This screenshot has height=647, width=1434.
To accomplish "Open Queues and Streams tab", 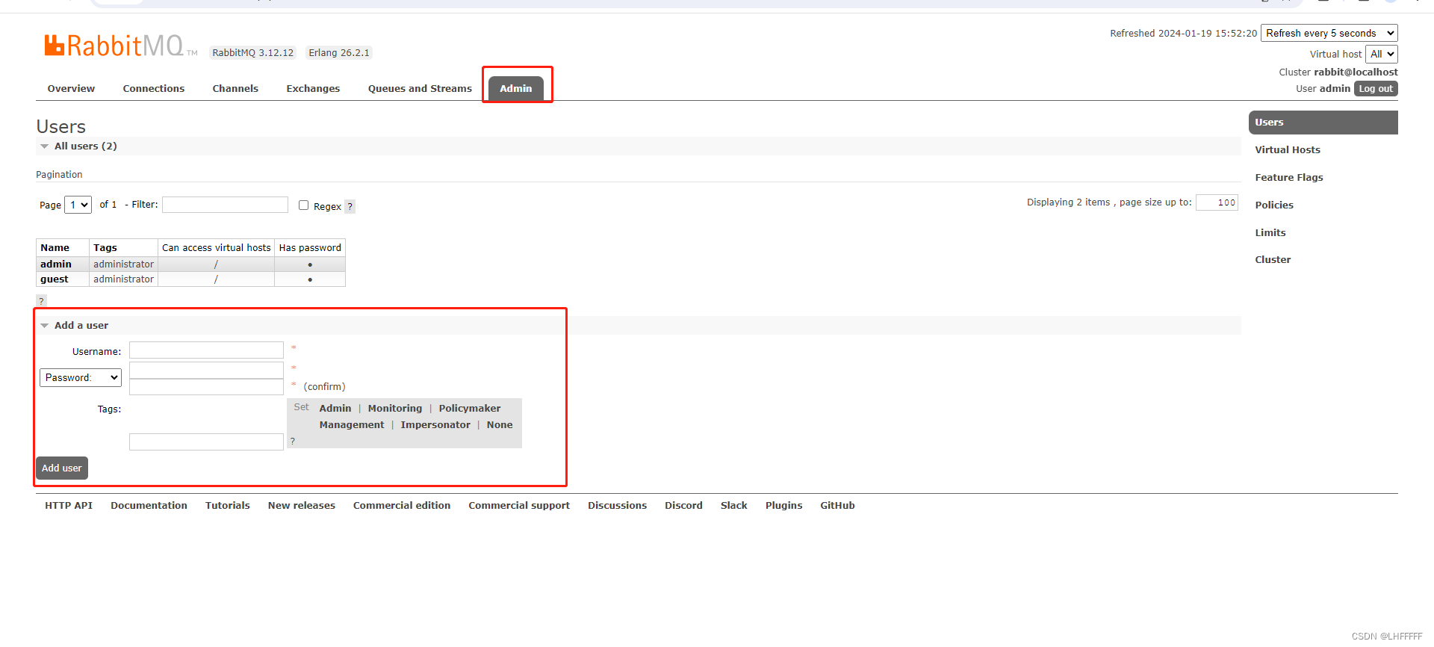I will pyautogui.click(x=420, y=88).
